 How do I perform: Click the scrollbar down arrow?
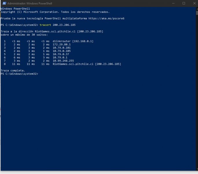197,169
